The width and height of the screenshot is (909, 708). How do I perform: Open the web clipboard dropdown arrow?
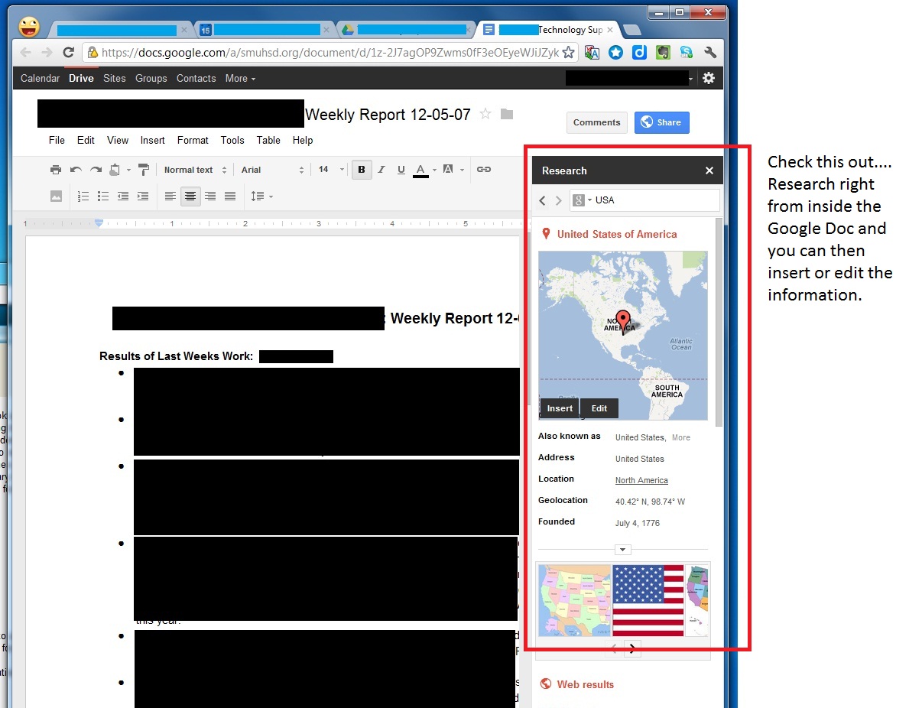pyautogui.click(x=128, y=171)
